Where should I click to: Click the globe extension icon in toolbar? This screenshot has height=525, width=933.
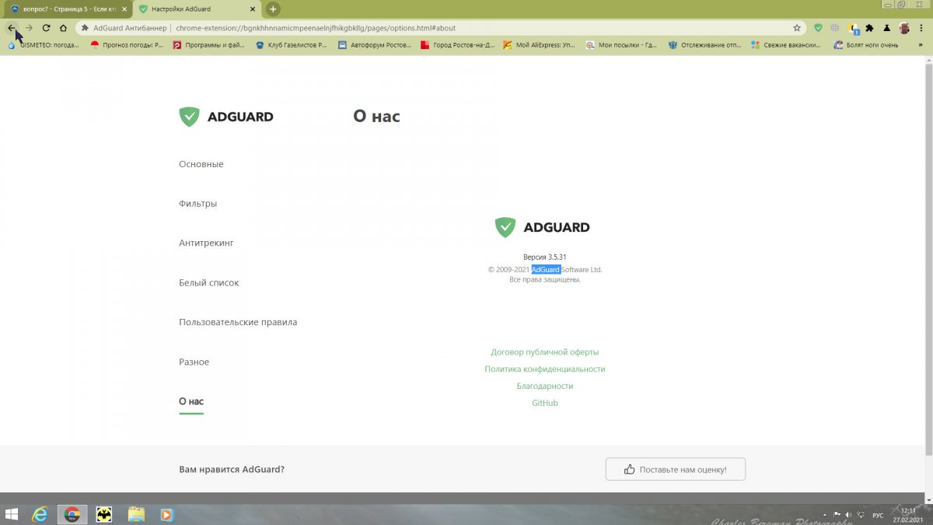click(835, 28)
